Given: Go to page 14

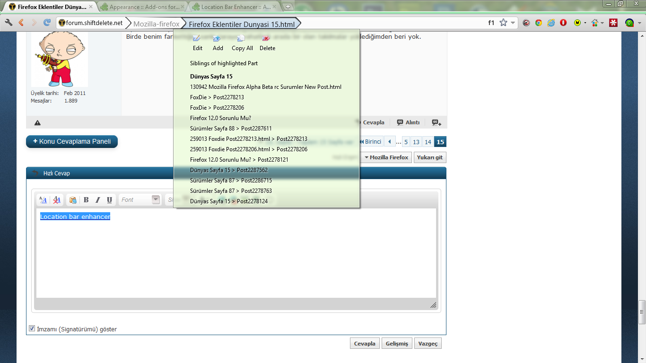Looking at the screenshot, I should (x=428, y=142).
